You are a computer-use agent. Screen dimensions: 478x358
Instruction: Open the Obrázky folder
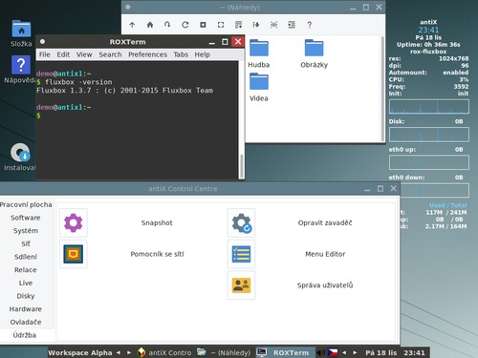point(314,48)
